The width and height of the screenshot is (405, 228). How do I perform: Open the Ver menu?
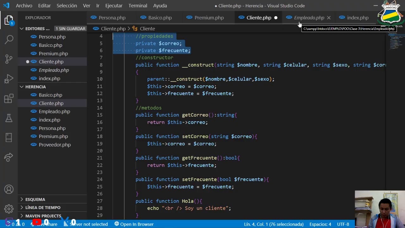[87, 6]
